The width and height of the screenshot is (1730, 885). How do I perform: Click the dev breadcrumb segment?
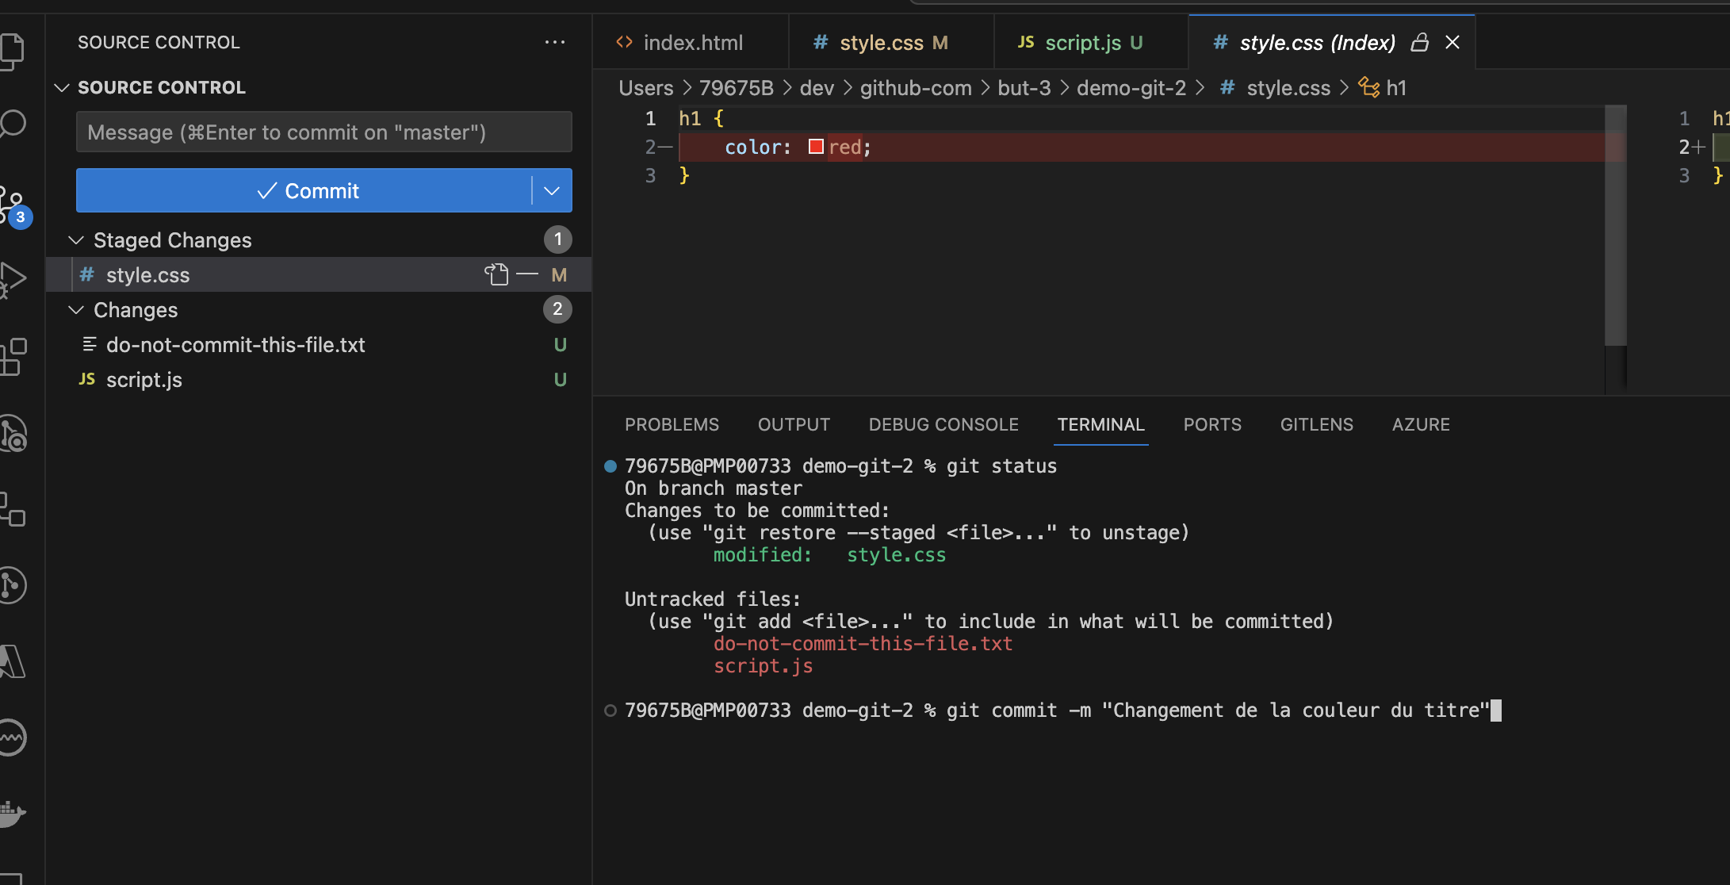pyautogui.click(x=817, y=87)
